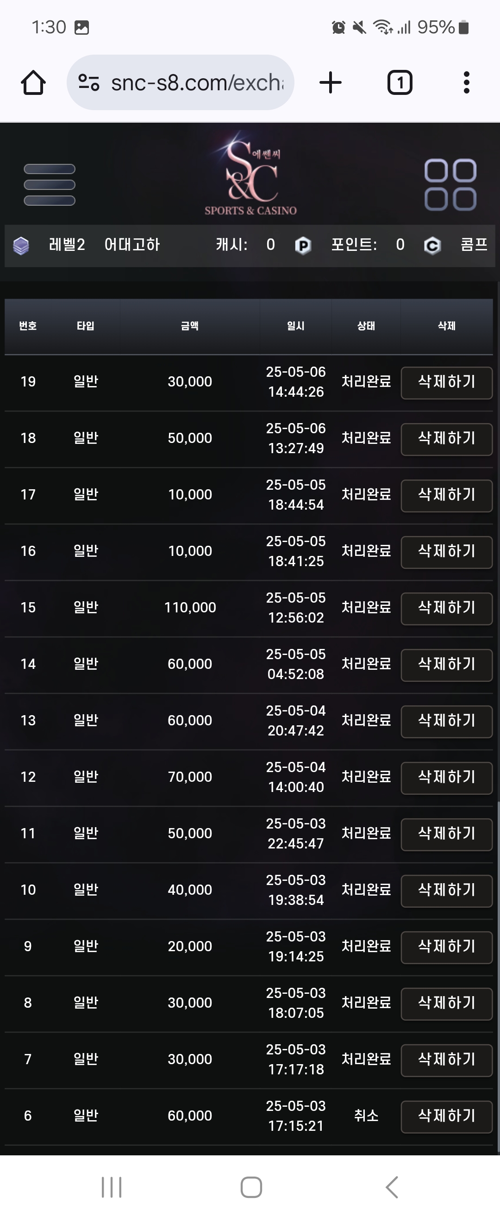Click the site settings icon in address bar
500x1222 pixels.
[x=89, y=82]
